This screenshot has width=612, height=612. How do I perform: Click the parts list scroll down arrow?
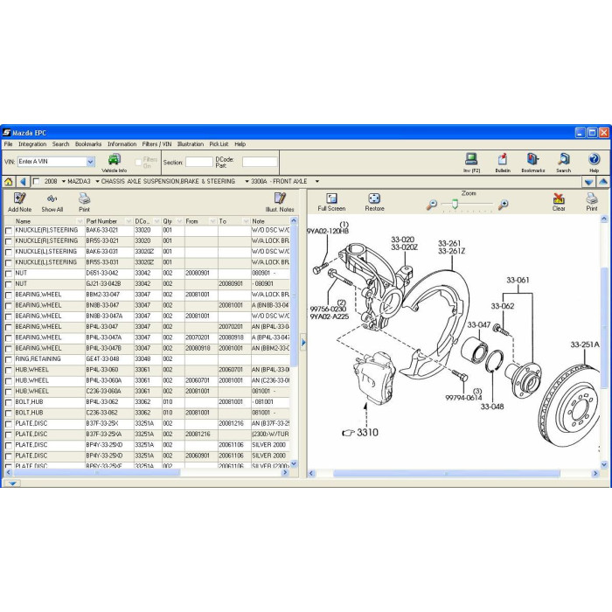coord(294,464)
